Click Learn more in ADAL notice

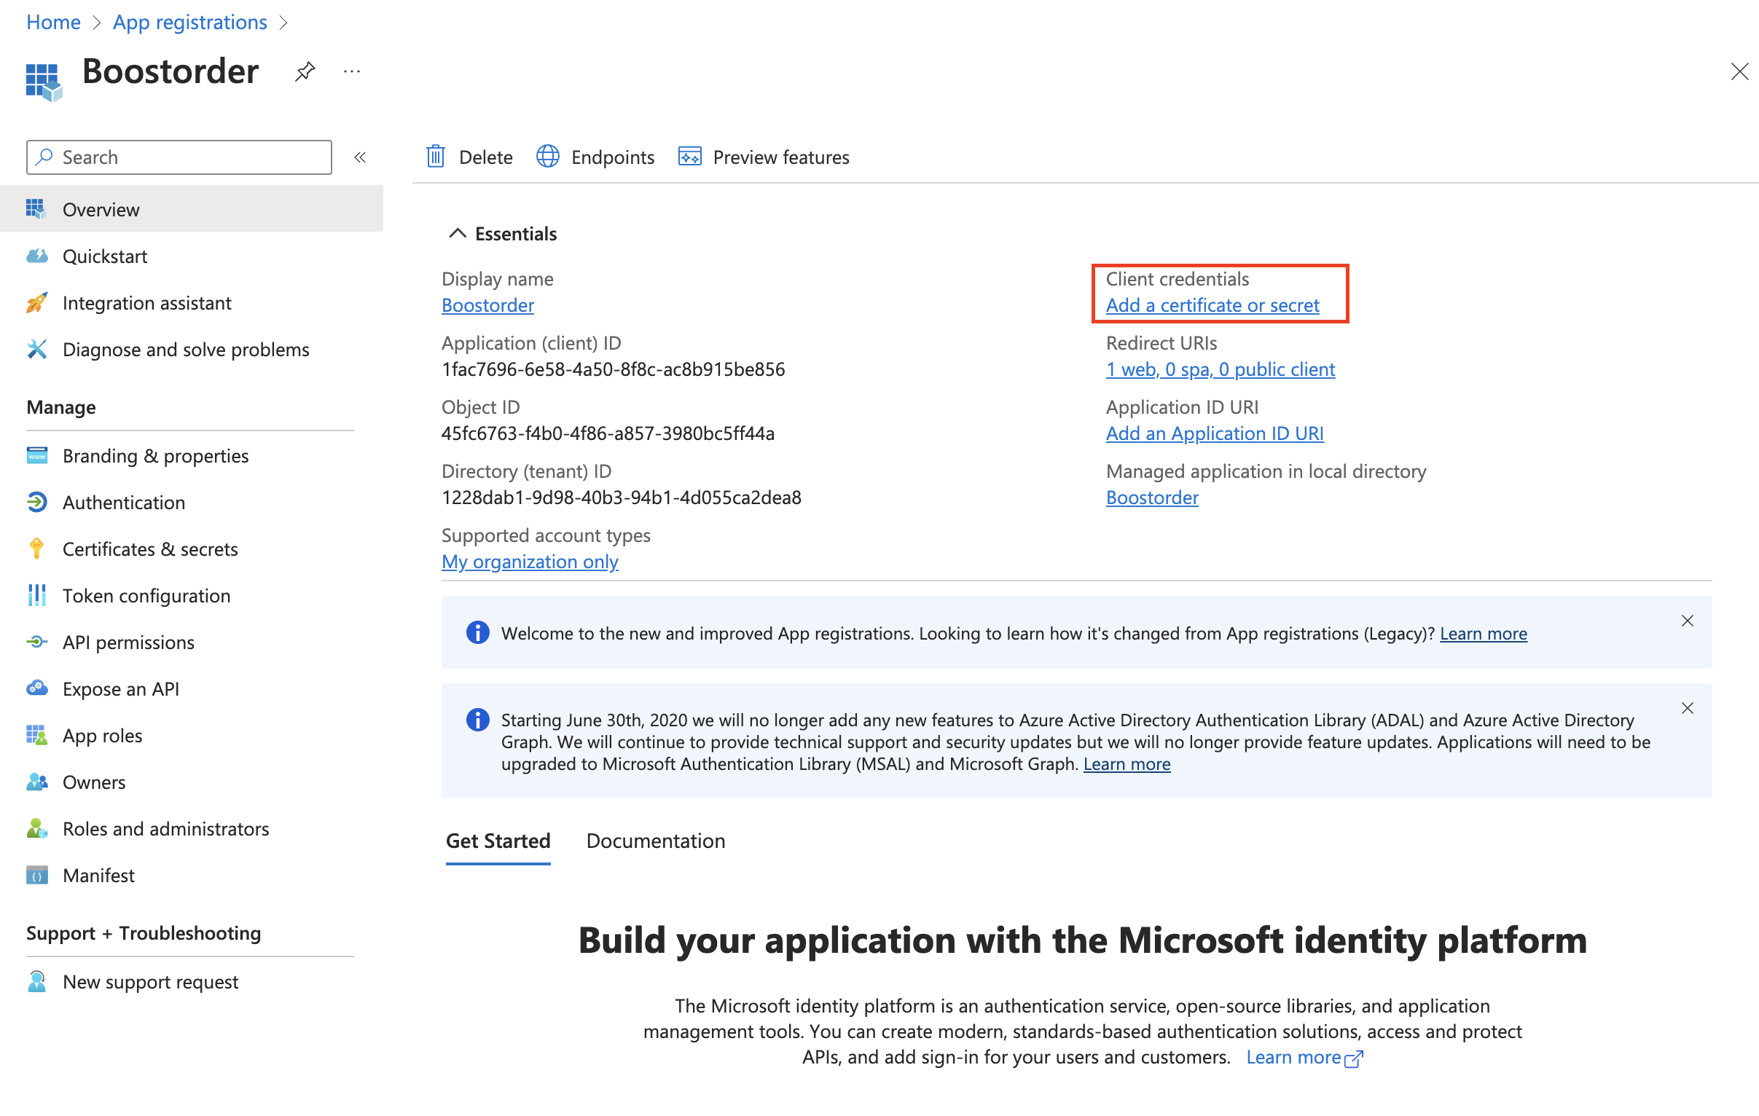pyautogui.click(x=1127, y=763)
